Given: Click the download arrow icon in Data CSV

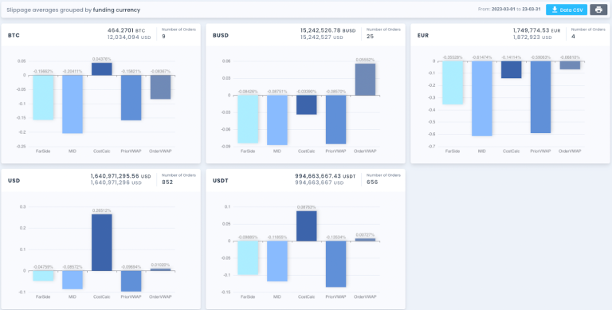Looking at the screenshot, I should (555, 10).
